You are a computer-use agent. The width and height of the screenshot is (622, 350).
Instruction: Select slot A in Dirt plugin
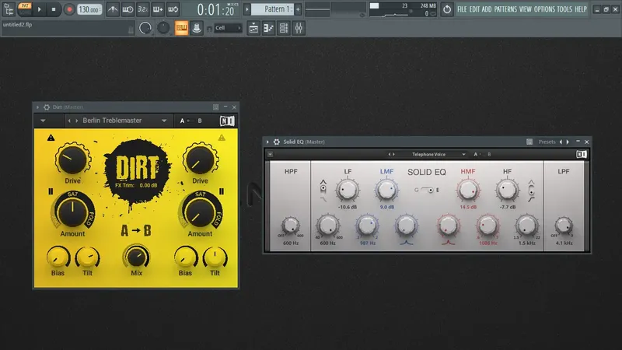click(182, 121)
